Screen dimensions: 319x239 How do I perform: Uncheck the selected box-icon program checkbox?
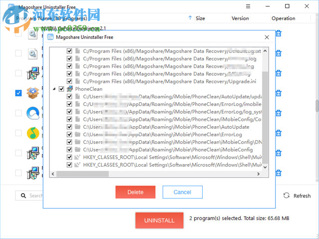[x=18, y=93]
